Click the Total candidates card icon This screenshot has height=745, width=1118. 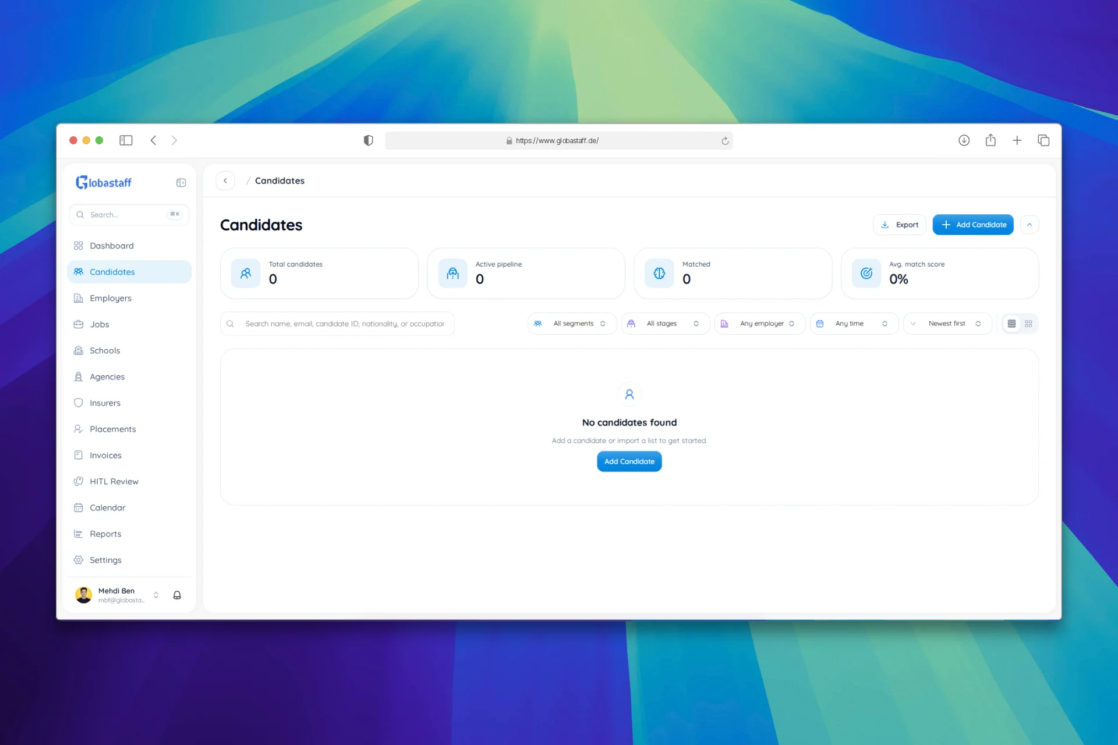click(x=246, y=274)
